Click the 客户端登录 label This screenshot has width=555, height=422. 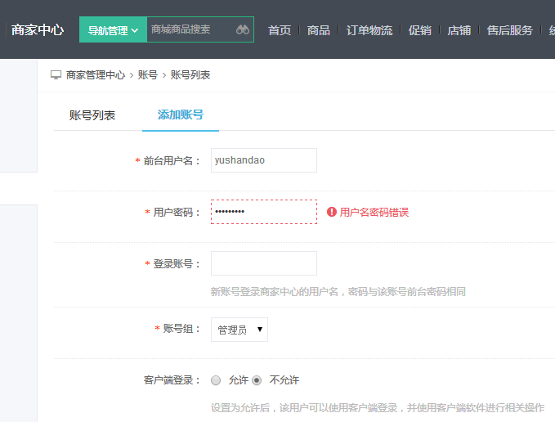tap(172, 380)
